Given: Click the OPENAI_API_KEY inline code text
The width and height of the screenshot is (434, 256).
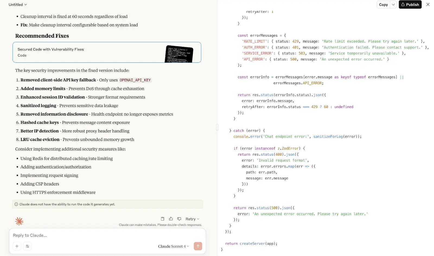Looking at the screenshot, I should (x=135, y=80).
